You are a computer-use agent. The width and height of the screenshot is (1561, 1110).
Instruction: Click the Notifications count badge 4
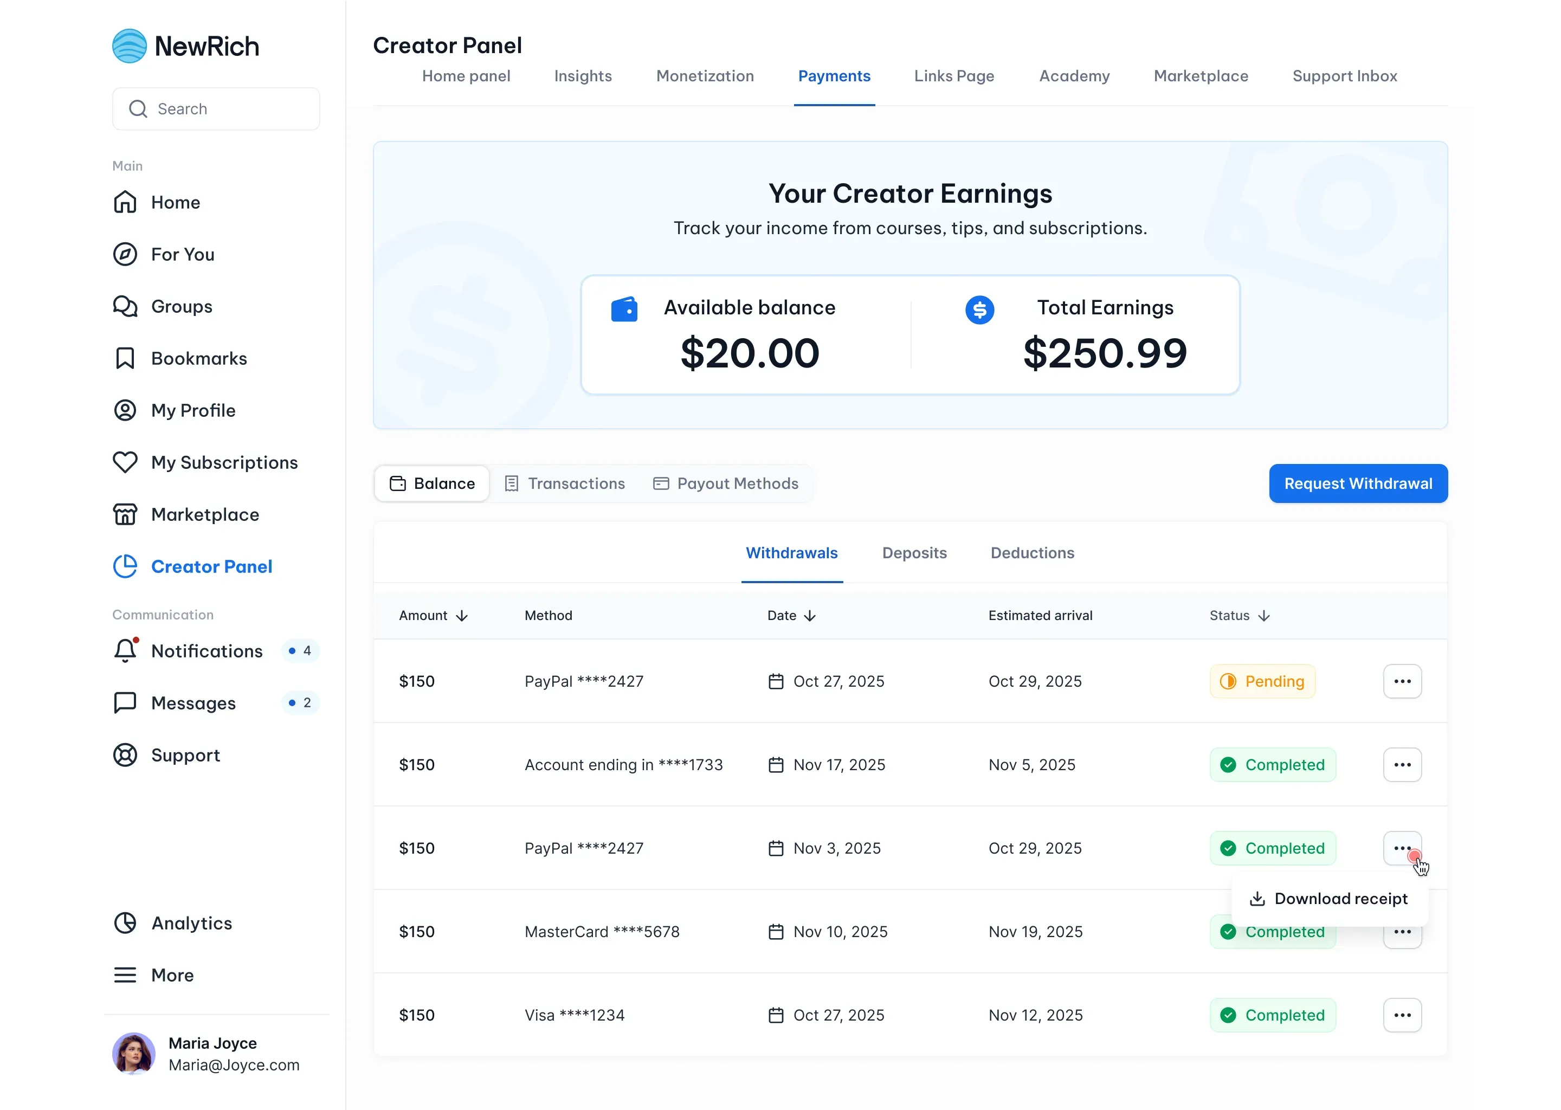(x=300, y=651)
